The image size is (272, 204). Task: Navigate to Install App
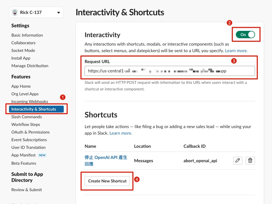[21, 58]
